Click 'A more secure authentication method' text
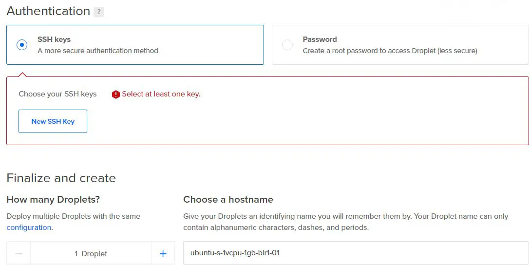This screenshot has width=530, height=266. point(98,51)
